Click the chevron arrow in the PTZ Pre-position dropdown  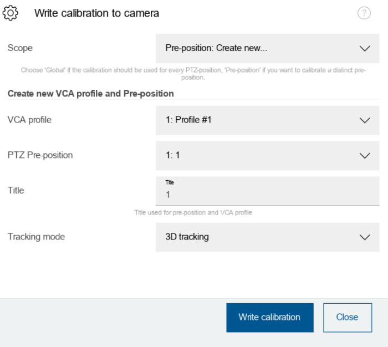pyautogui.click(x=364, y=156)
